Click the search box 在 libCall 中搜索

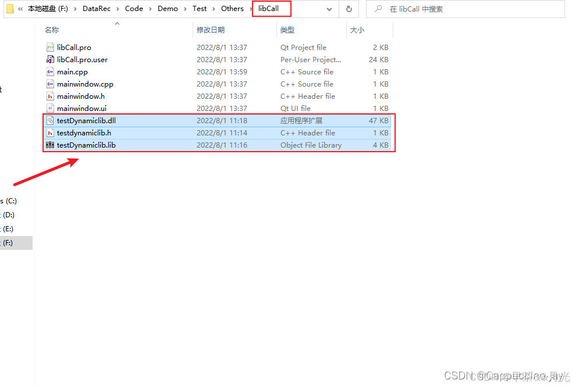[x=466, y=9]
